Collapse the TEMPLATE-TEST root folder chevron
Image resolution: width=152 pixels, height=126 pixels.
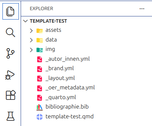coord(25,21)
